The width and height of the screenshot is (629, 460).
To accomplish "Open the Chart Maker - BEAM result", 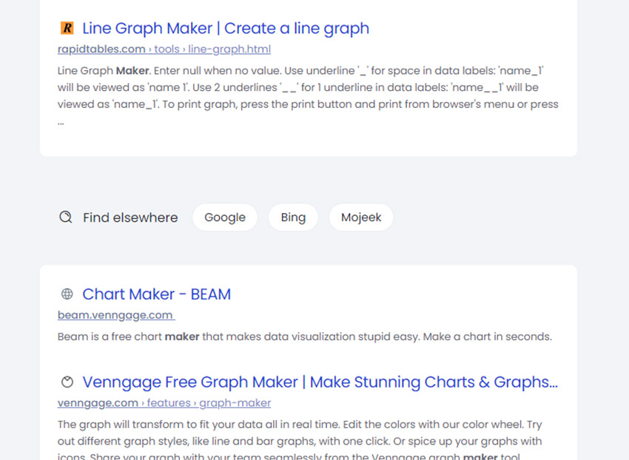I will 156,294.
